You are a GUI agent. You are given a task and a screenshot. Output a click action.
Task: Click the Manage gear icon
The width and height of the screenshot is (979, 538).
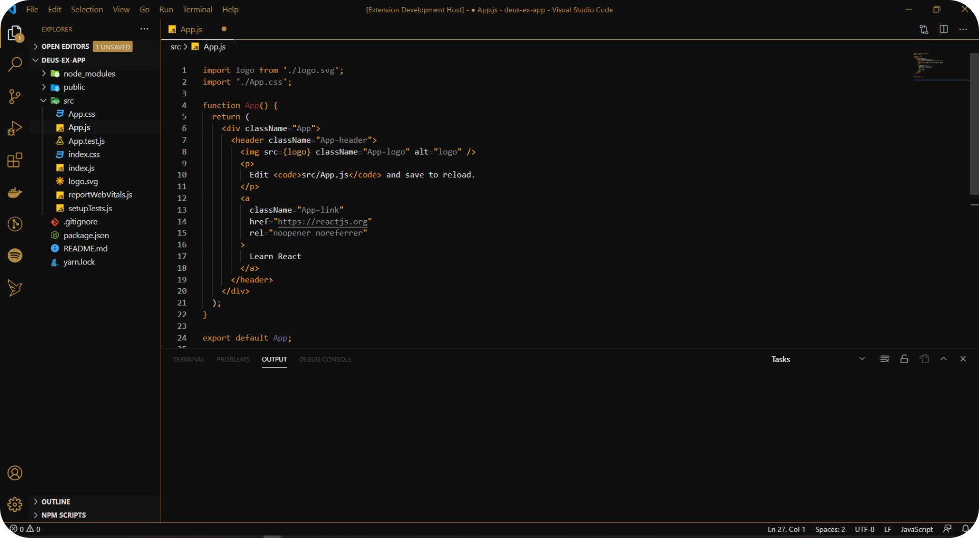(15, 505)
